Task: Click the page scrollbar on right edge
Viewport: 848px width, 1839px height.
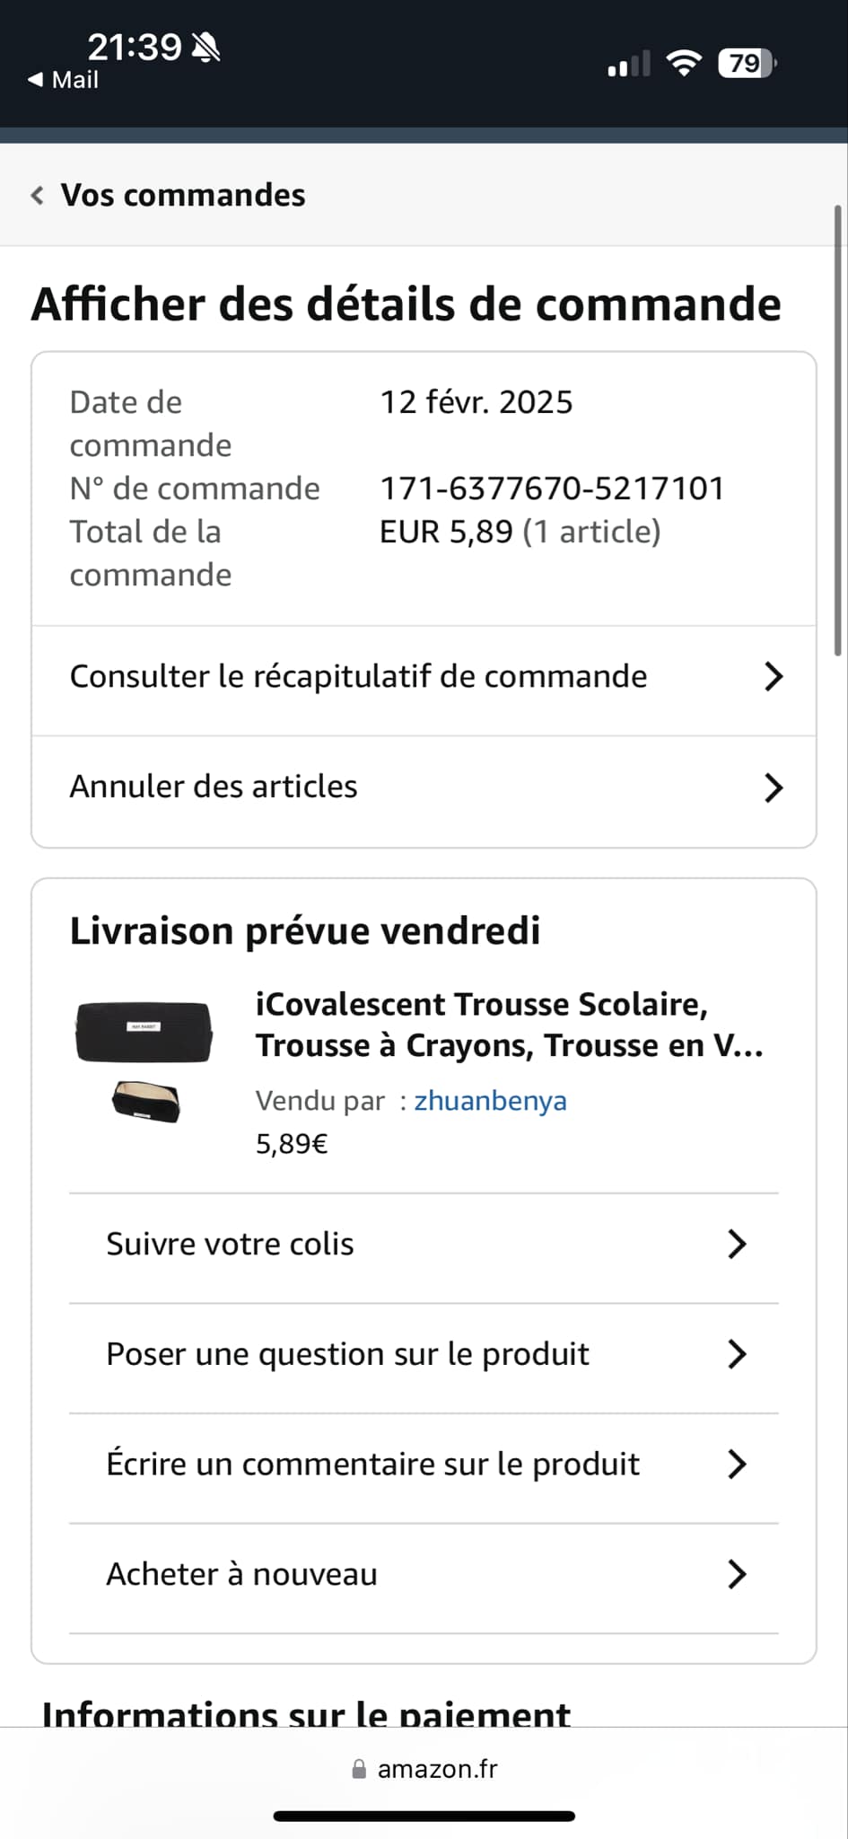Action: pos(837,431)
